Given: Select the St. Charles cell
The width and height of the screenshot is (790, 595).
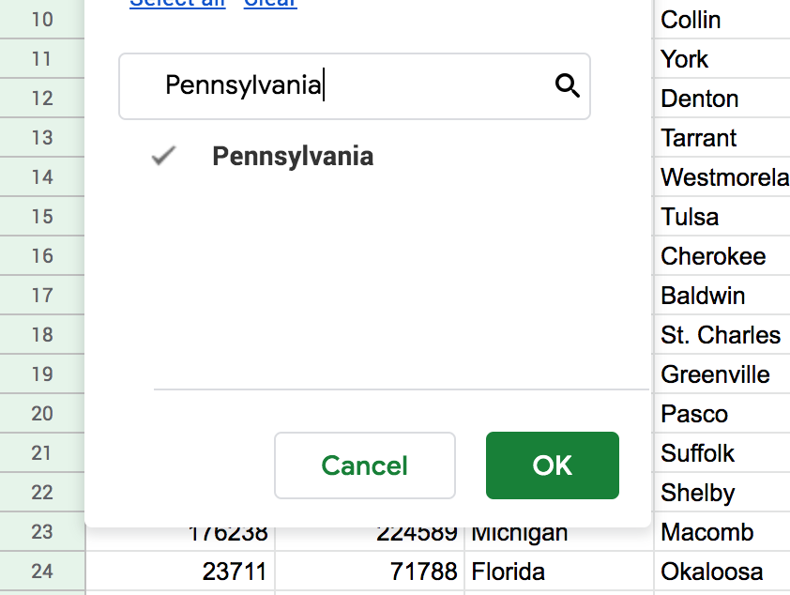Looking at the screenshot, I should (x=721, y=335).
